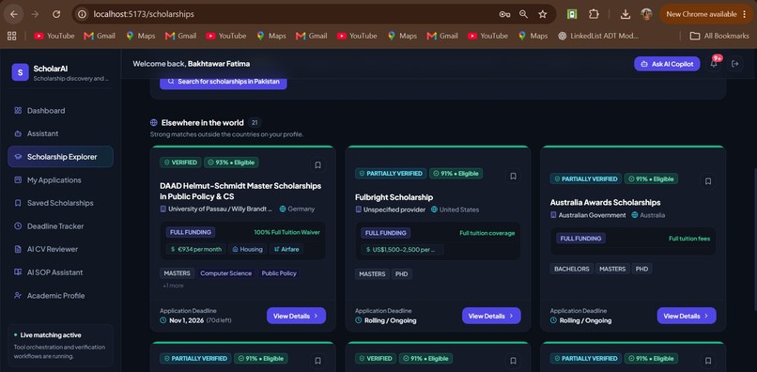Click Housing benefit chip on DAAD card
This screenshot has height=372, width=757.
point(247,249)
